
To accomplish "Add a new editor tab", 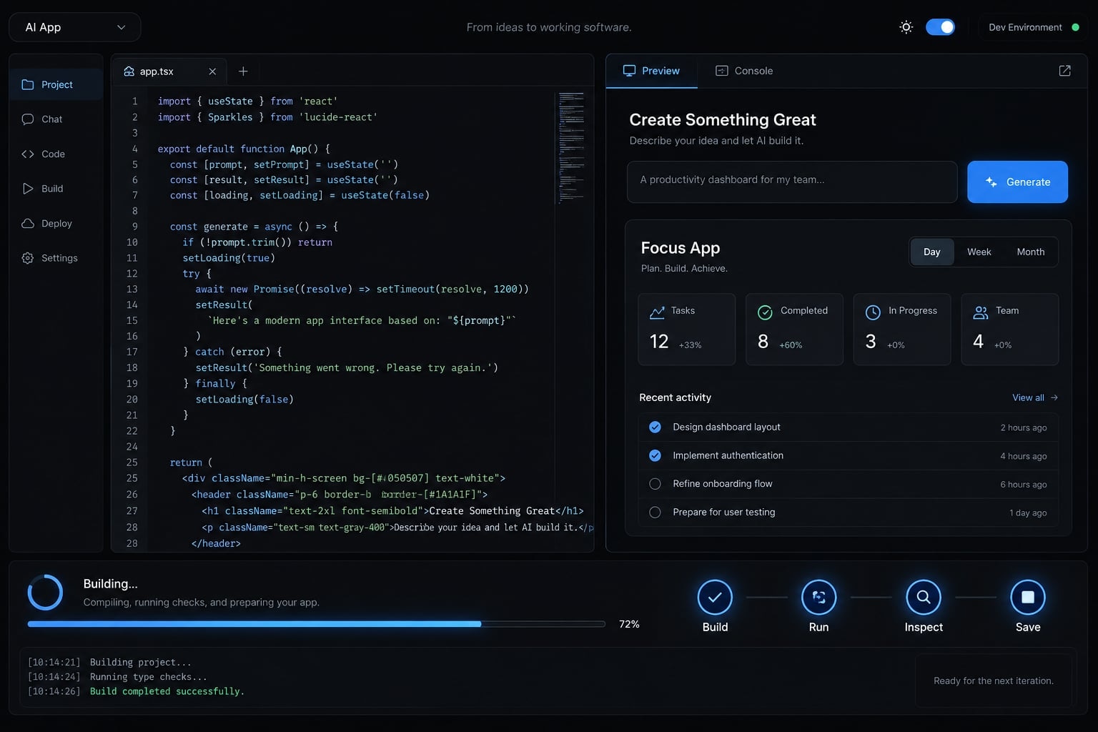I will tap(243, 71).
